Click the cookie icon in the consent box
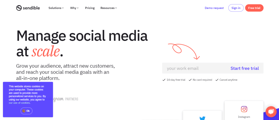Viewport: 279px width, 120px height. click(24, 111)
